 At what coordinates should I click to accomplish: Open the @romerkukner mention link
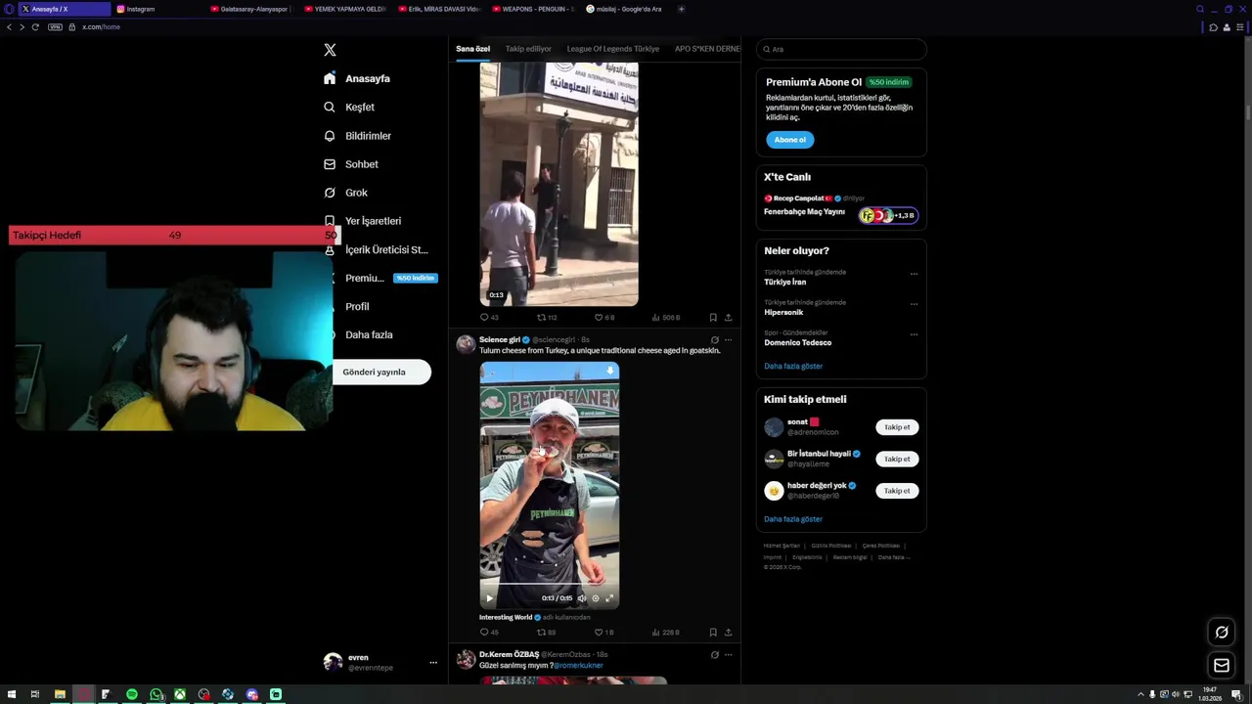coord(578,666)
